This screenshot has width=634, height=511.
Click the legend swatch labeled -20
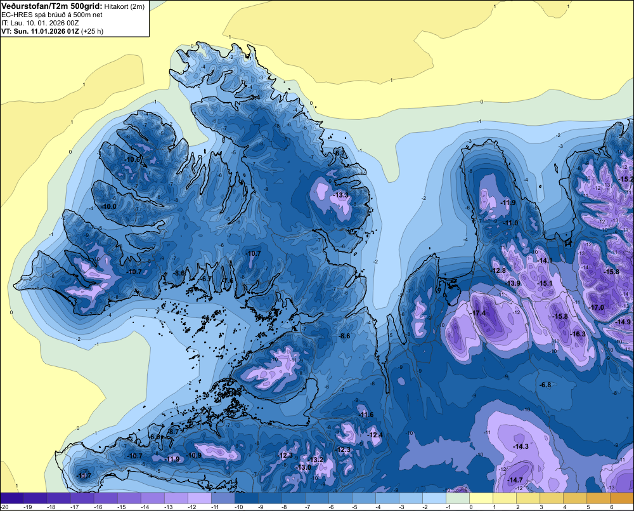coord(11,498)
